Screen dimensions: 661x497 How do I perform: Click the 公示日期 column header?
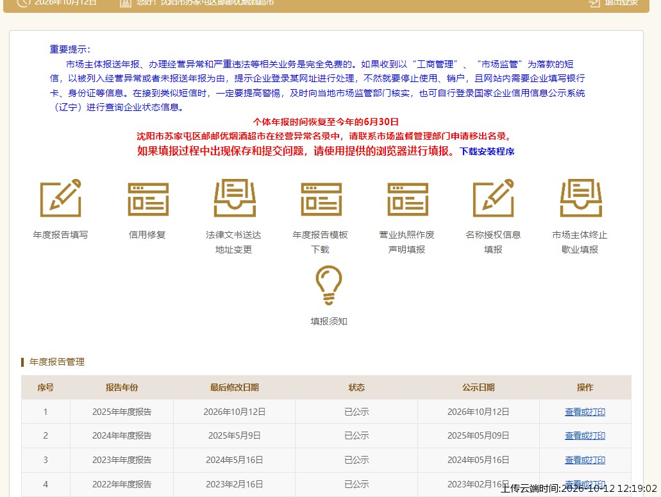478,387
